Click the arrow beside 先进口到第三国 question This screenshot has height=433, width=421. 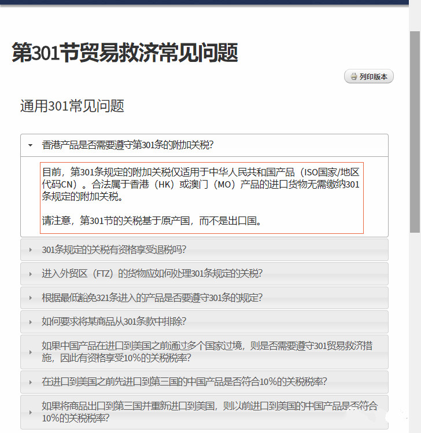[x=30, y=382]
